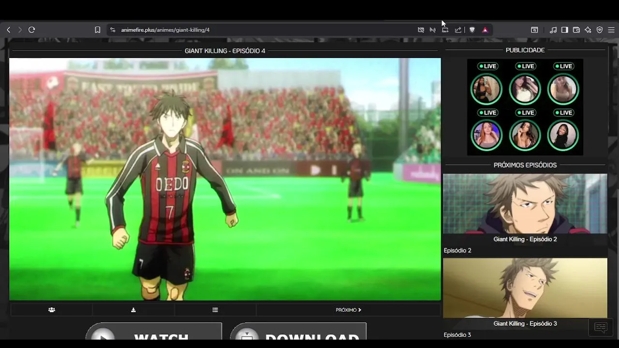Open the Leo AI sparkle icon
619x348 pixels.
(588, 30)
